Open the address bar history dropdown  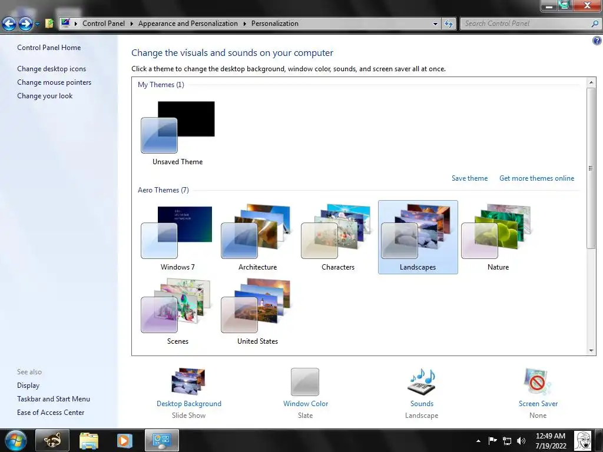pos(435,24)
